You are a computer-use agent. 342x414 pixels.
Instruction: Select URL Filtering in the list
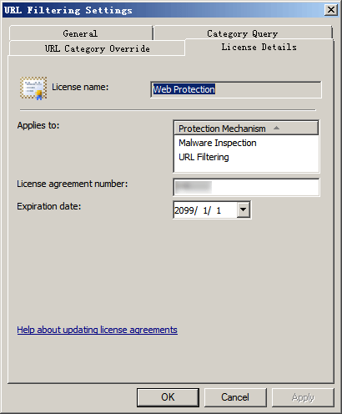[x=204, y=157]
